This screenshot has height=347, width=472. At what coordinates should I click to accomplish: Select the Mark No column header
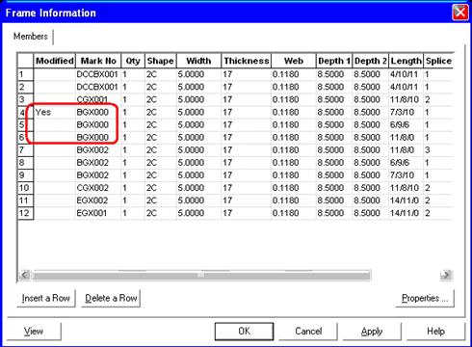pos(98,61)
